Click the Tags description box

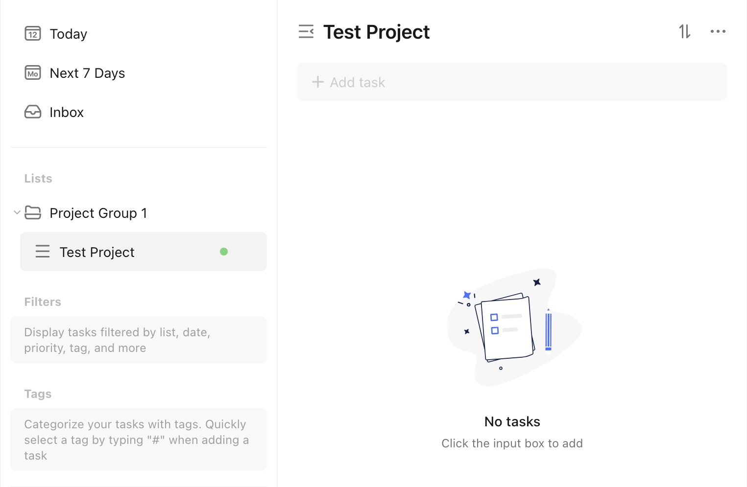point(139,440)
